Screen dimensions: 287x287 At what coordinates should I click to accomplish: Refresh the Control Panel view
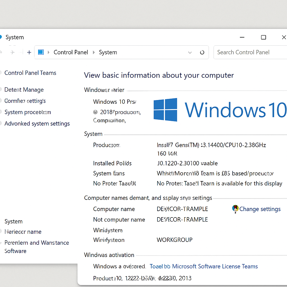pyautogui.click(x=202, y=52)
